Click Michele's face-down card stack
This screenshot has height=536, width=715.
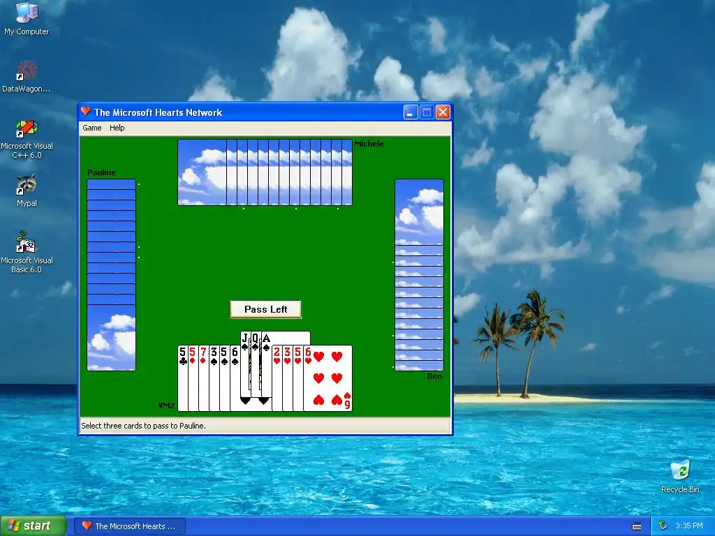265,172
